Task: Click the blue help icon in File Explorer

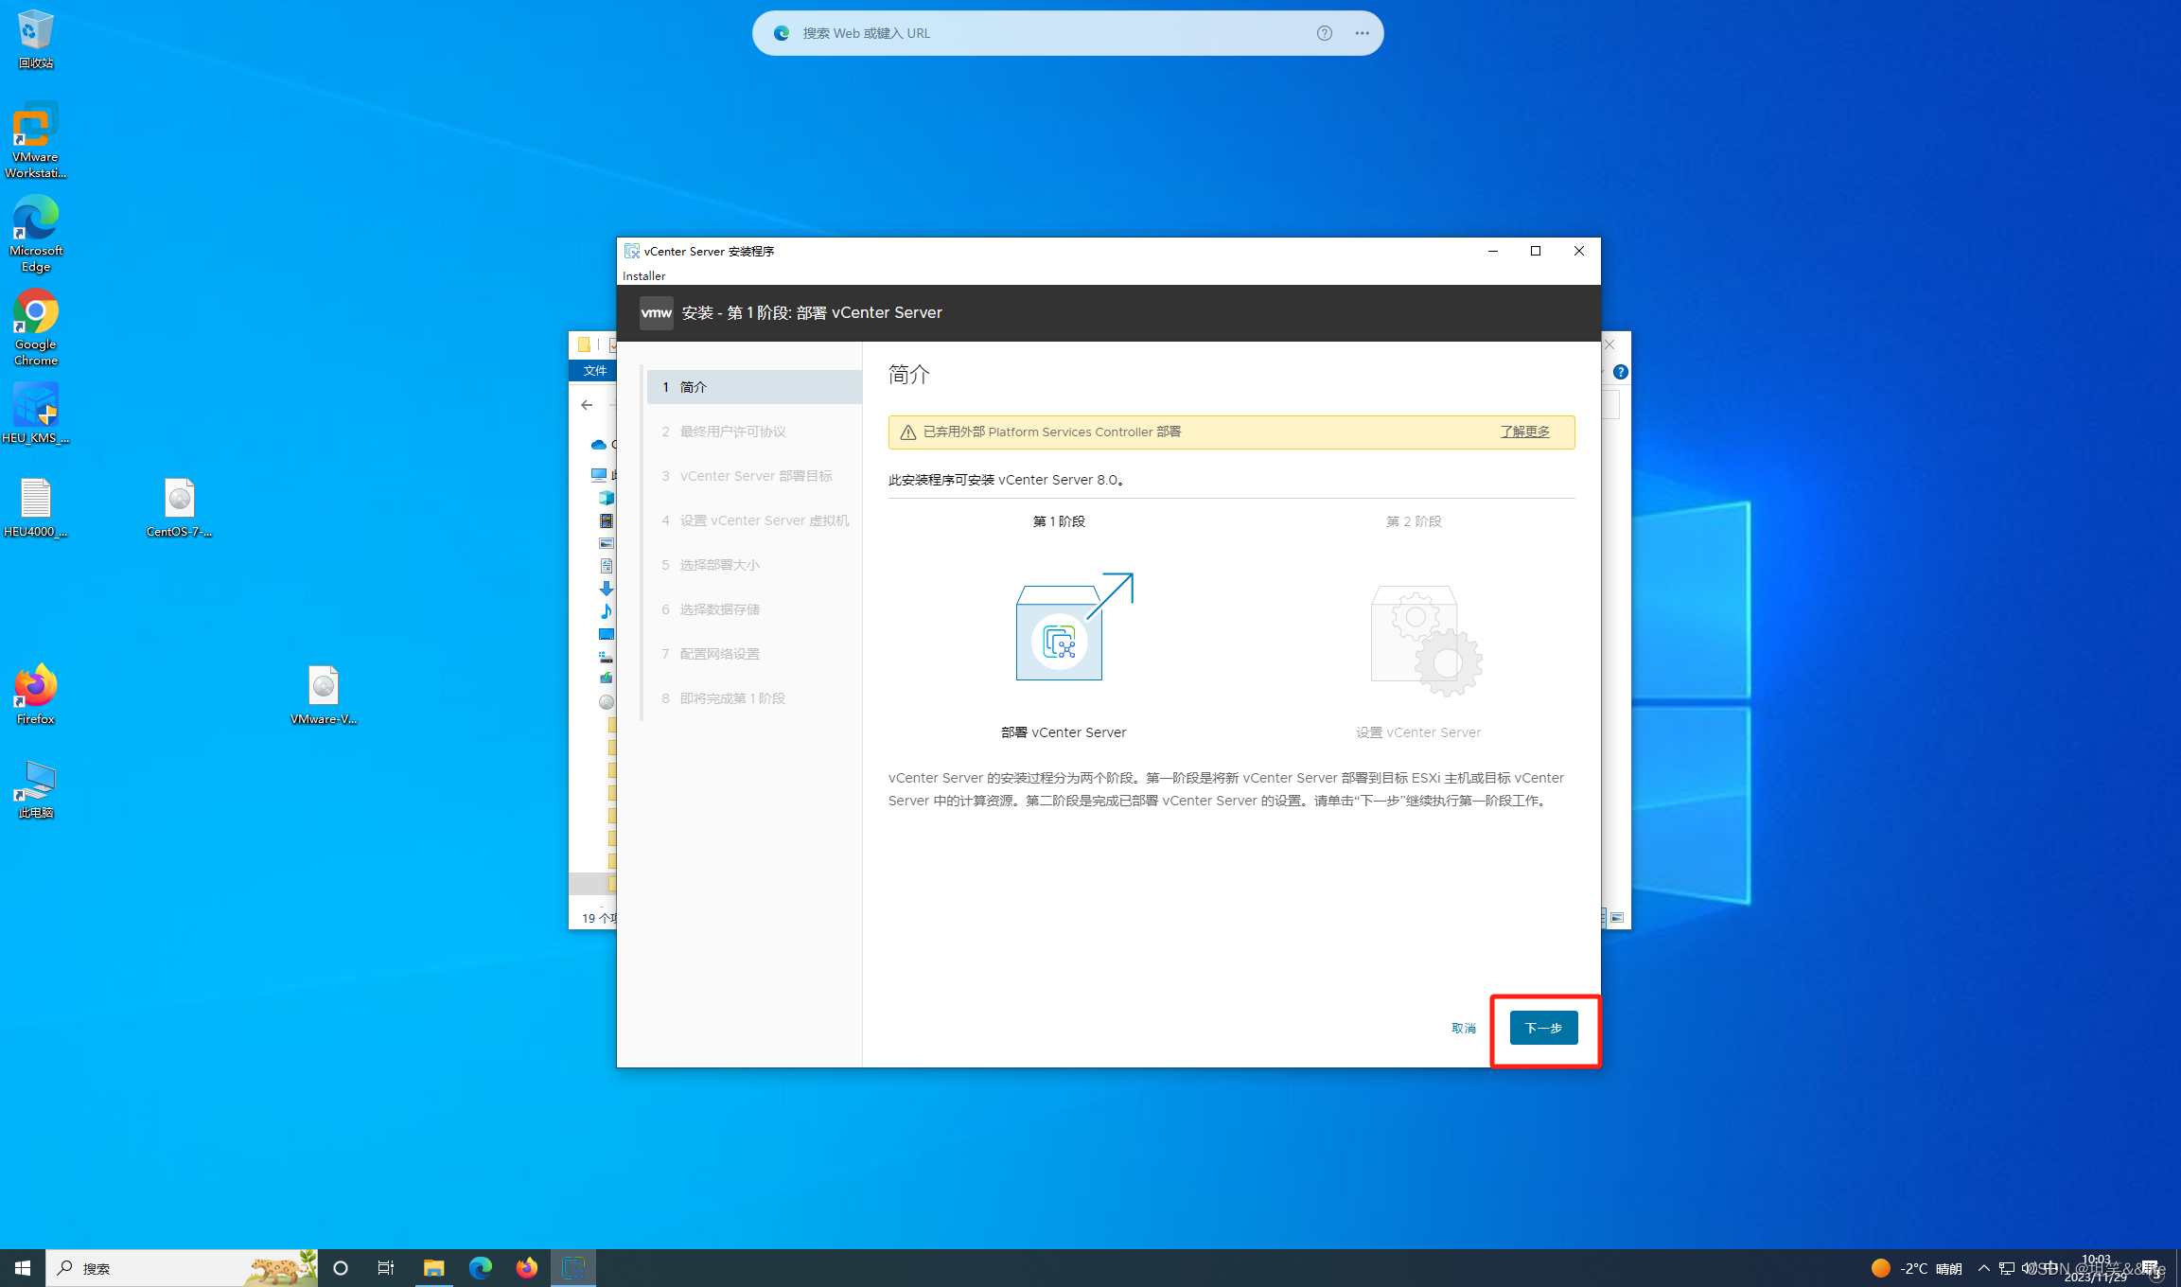Action: [x=1620, y=372]
